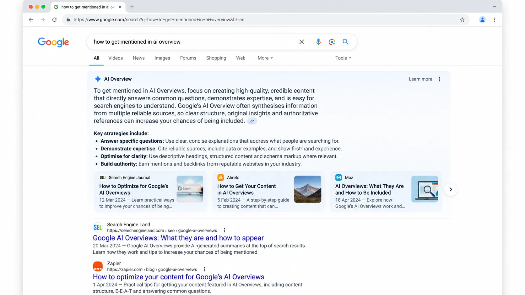Image resolution: width=525 pixels, height=295 pixels.
Task: Click the laptop thumbnail in Moz card
Action: [x=425, y=189]
